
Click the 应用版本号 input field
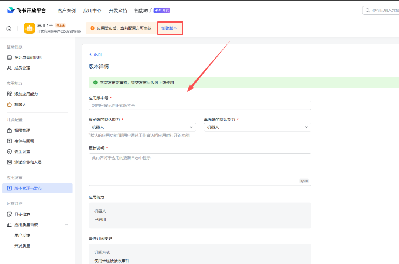(x=199, y=106)
